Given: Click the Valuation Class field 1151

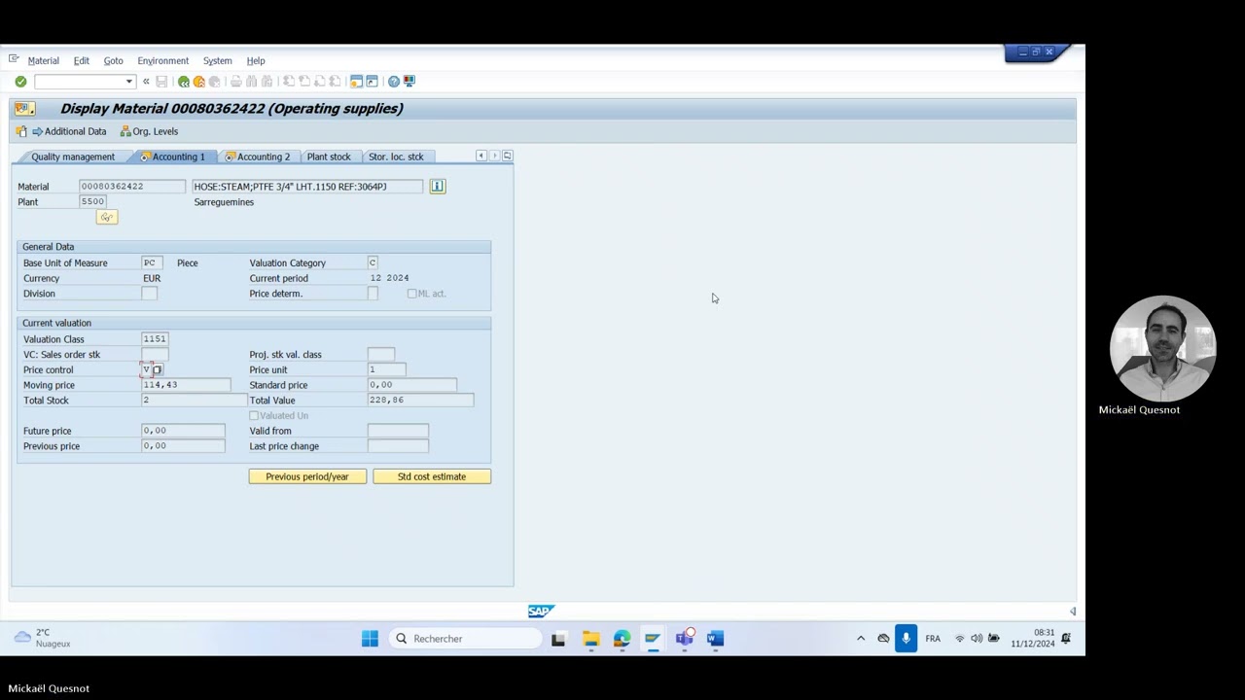Looking at the screenshot, I should (155, 339).
